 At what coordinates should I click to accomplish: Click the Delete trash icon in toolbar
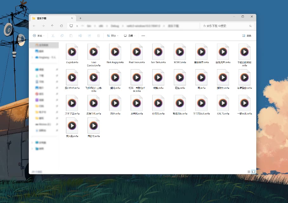tap(98, 36)
